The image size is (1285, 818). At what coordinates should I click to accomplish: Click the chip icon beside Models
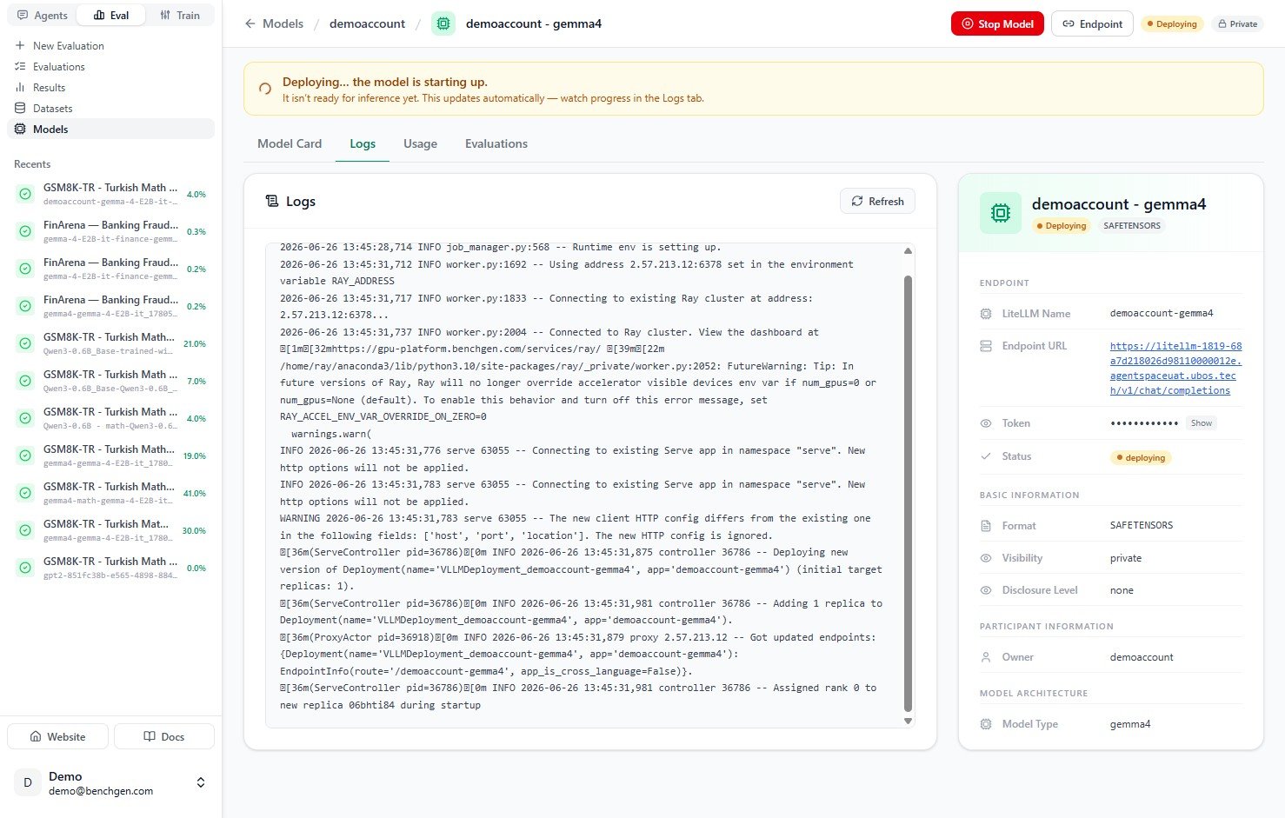[20, 129]
